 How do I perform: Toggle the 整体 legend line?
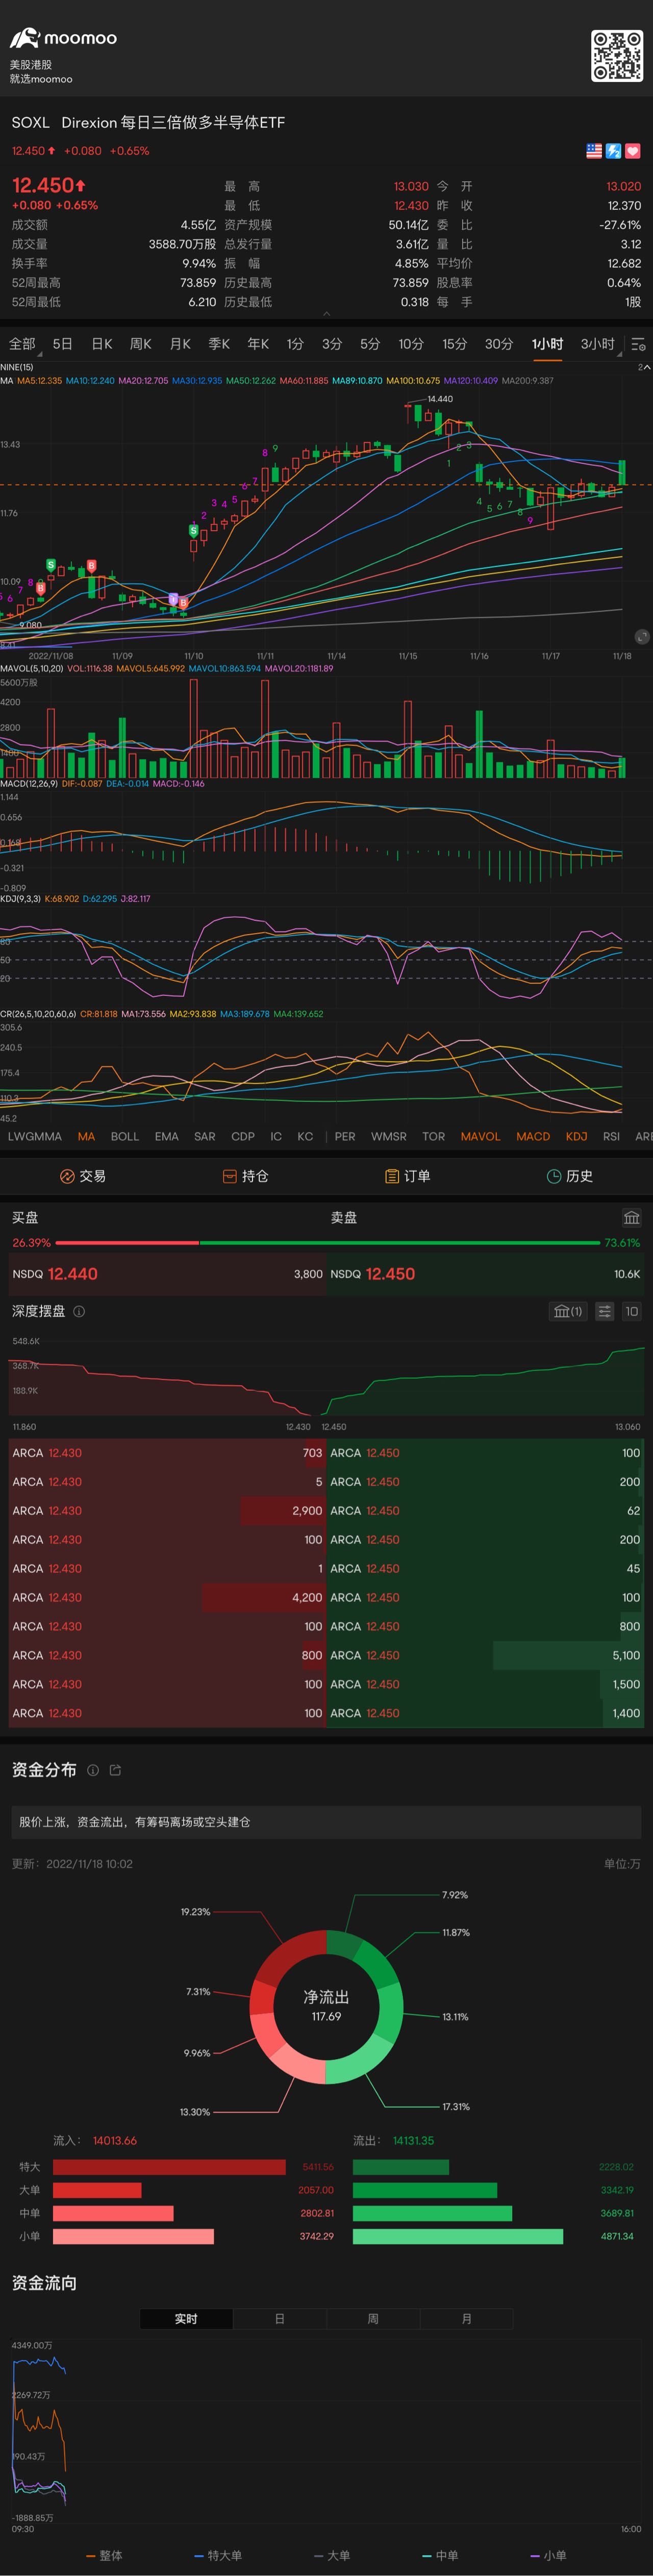tap(104, 2555)
